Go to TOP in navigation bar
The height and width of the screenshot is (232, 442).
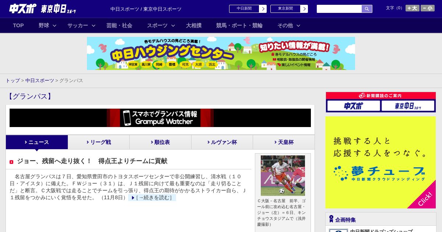(18, 25)
